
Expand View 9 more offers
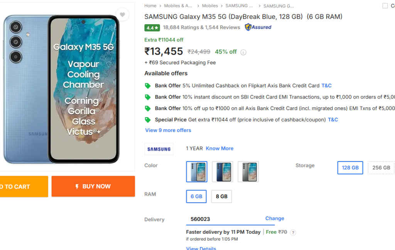pos(168,130)
